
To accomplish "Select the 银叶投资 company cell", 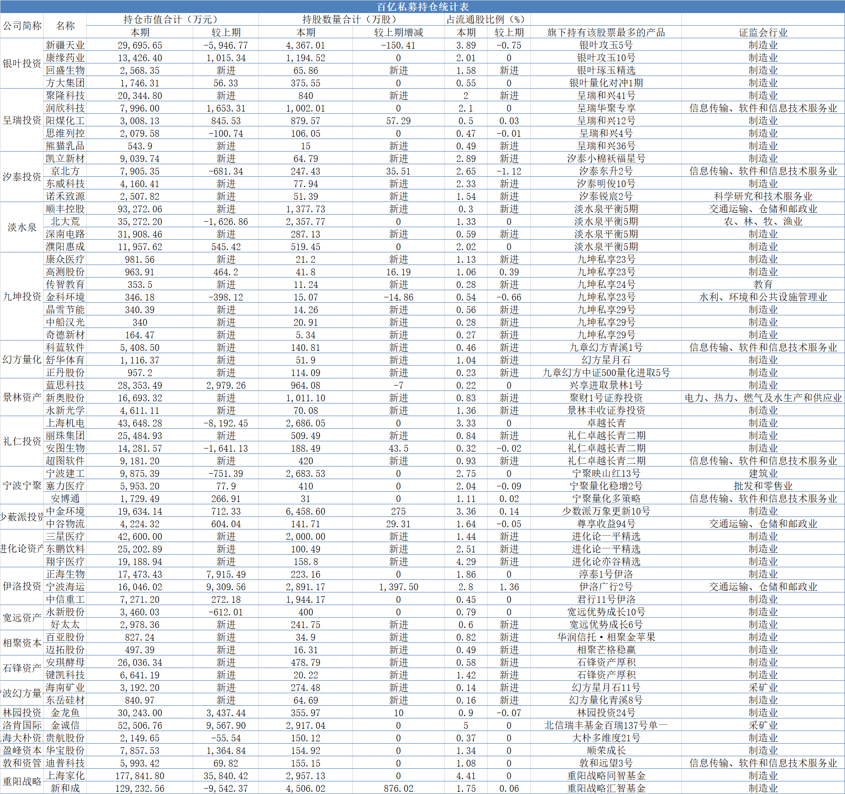I will click(x=22, y=63).
